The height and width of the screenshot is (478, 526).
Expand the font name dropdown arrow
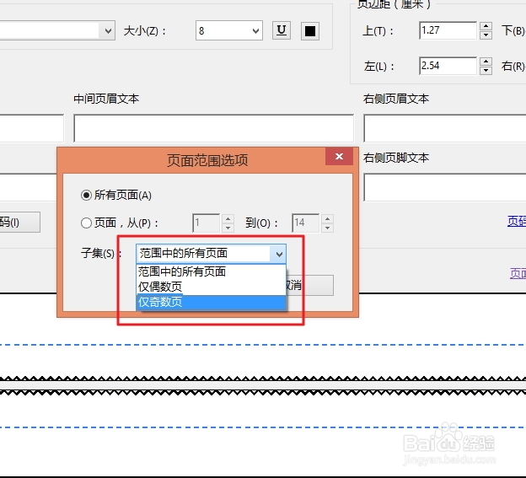click(x=108, y=31)
